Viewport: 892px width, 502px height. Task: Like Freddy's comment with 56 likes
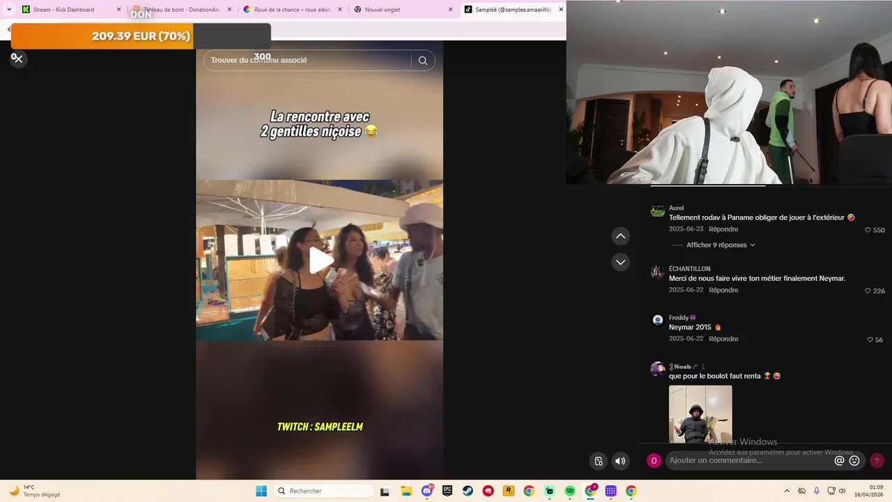870,340
